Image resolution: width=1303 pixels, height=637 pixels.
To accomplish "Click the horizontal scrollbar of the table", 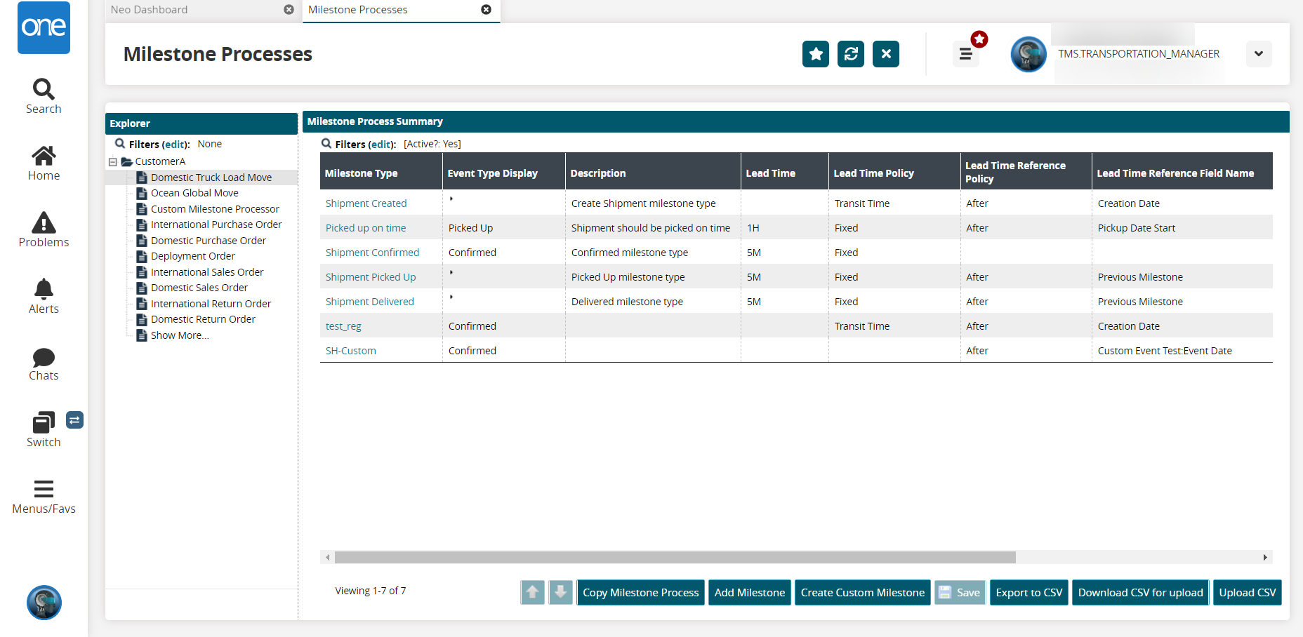I will point(675,557).
